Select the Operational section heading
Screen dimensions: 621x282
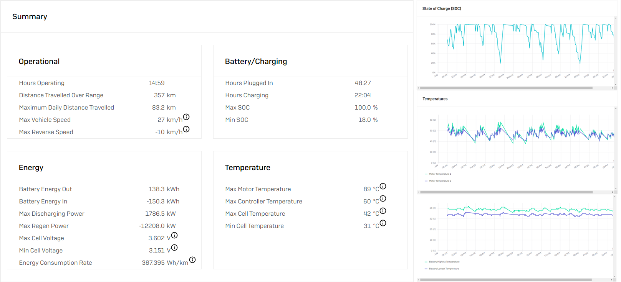(39, 61)
